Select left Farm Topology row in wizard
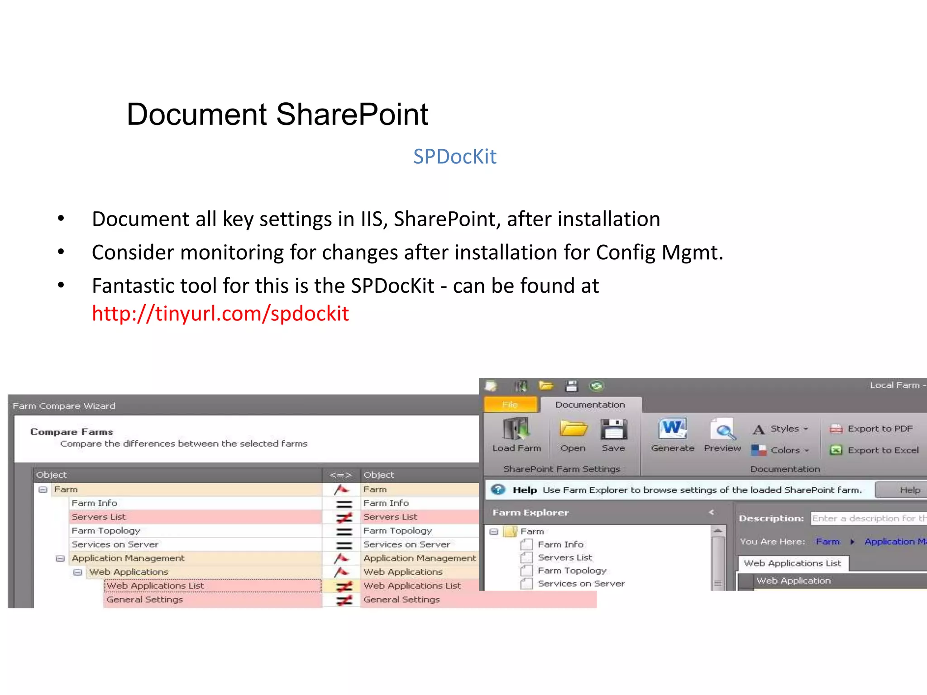This screenshot has width=927, height=695. point(196,531)
